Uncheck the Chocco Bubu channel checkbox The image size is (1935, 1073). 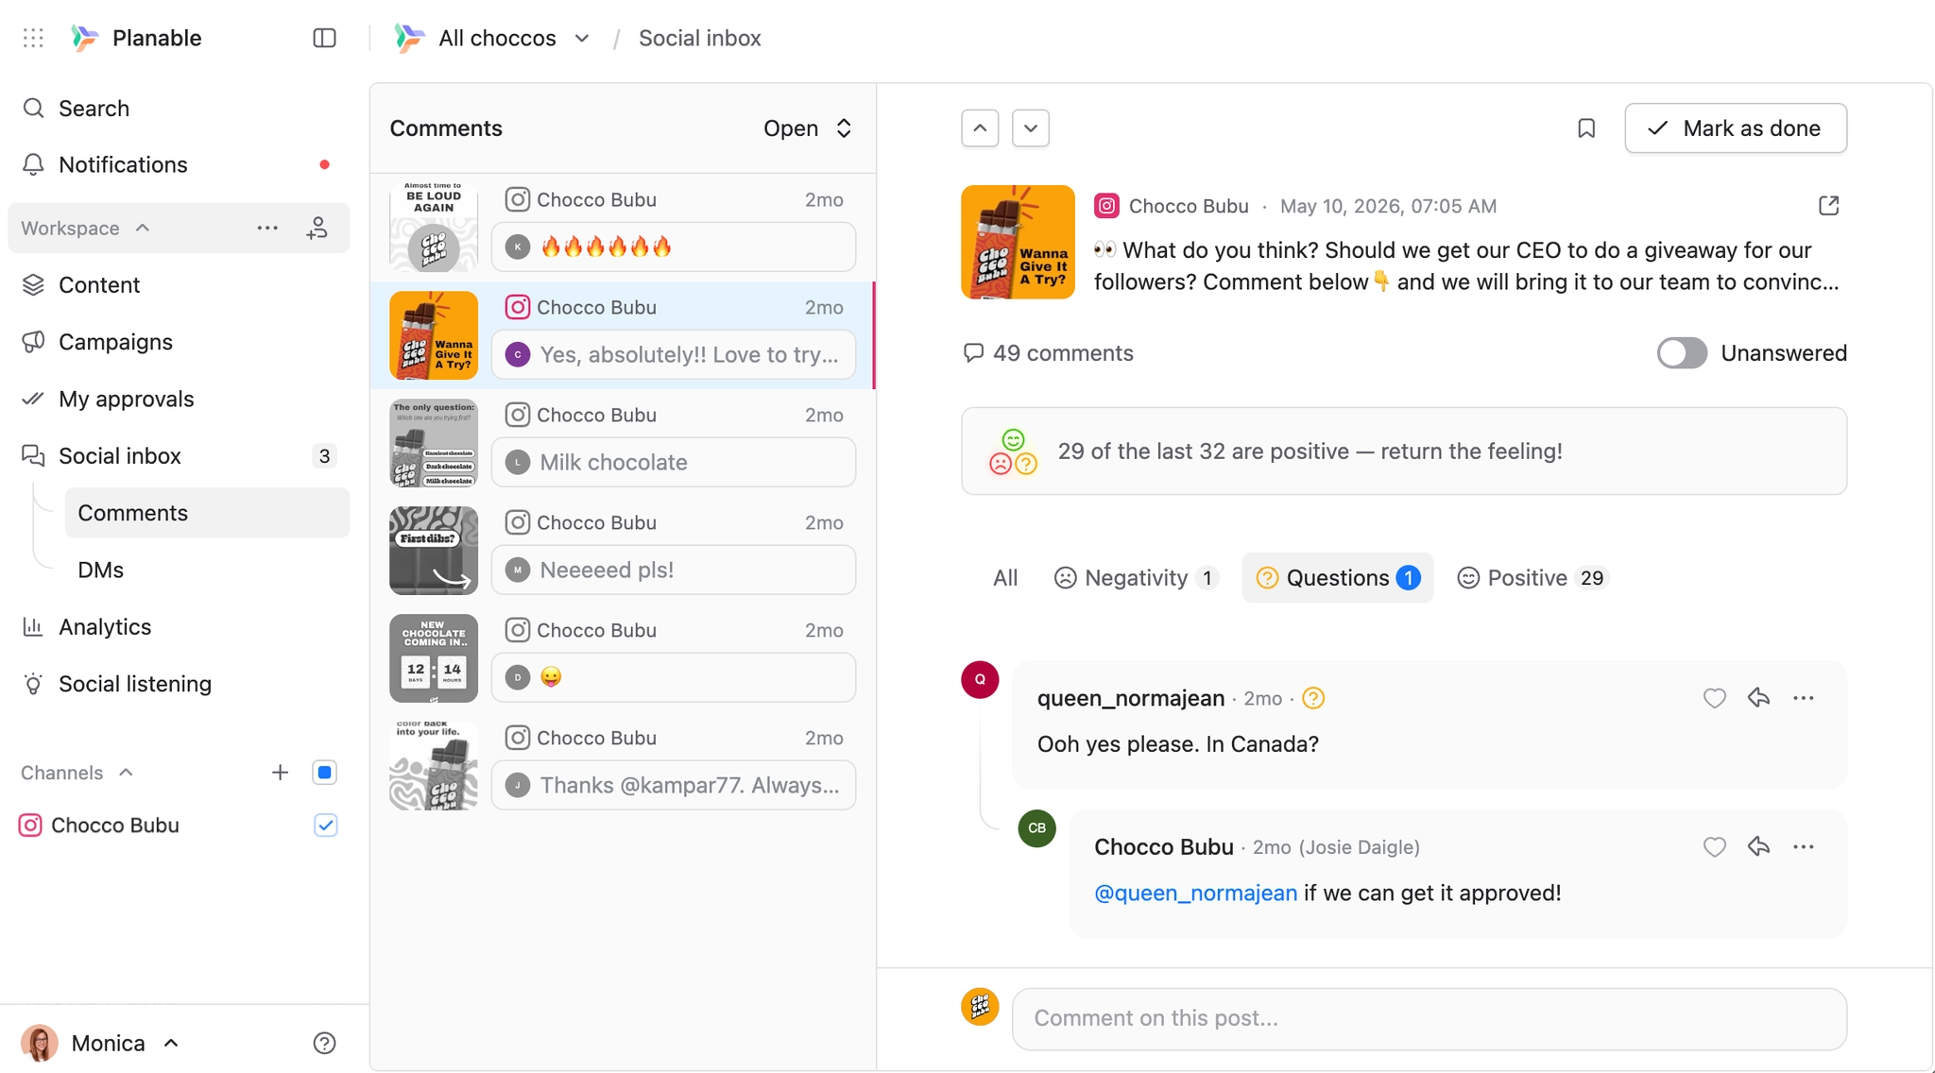(x=325, y=826)
